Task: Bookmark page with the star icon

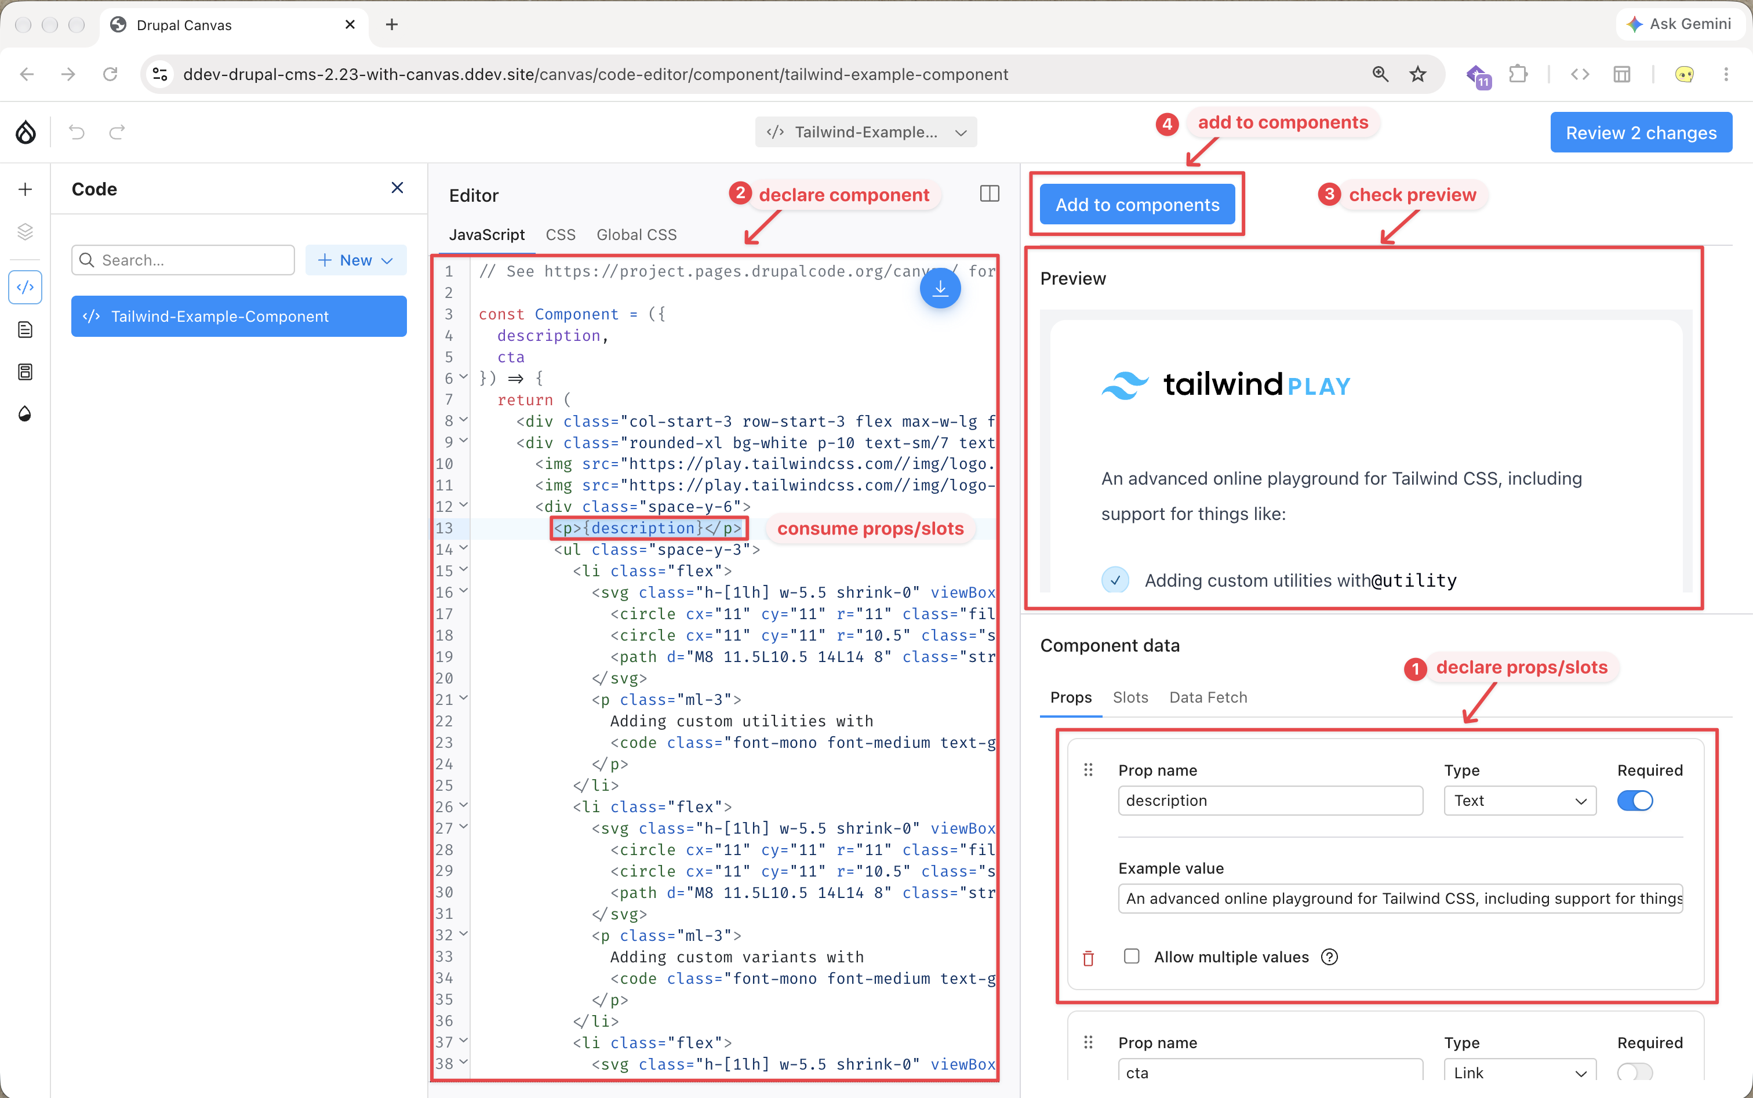Action: tap(1417, 74)
